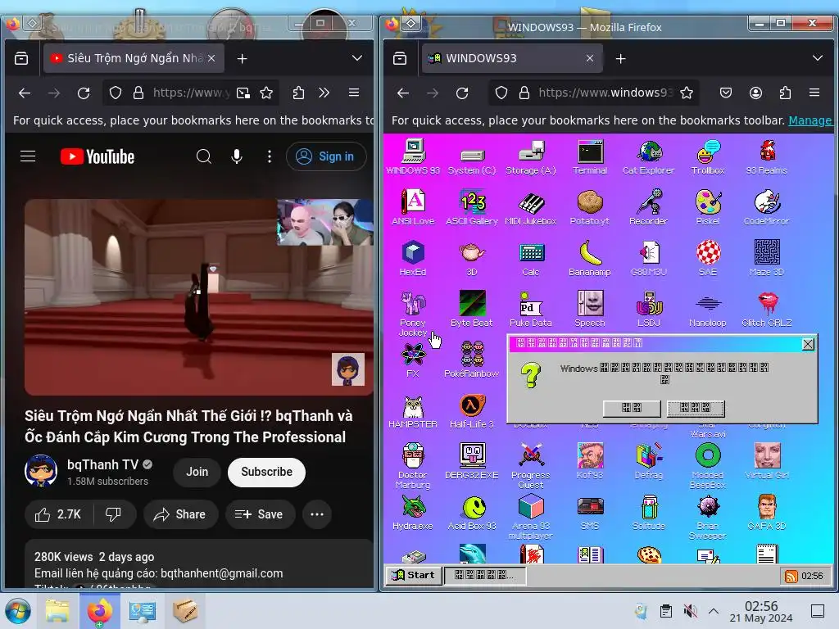Open 93 Realms icon
839x629 pixels.
click(x=767, y=157)
